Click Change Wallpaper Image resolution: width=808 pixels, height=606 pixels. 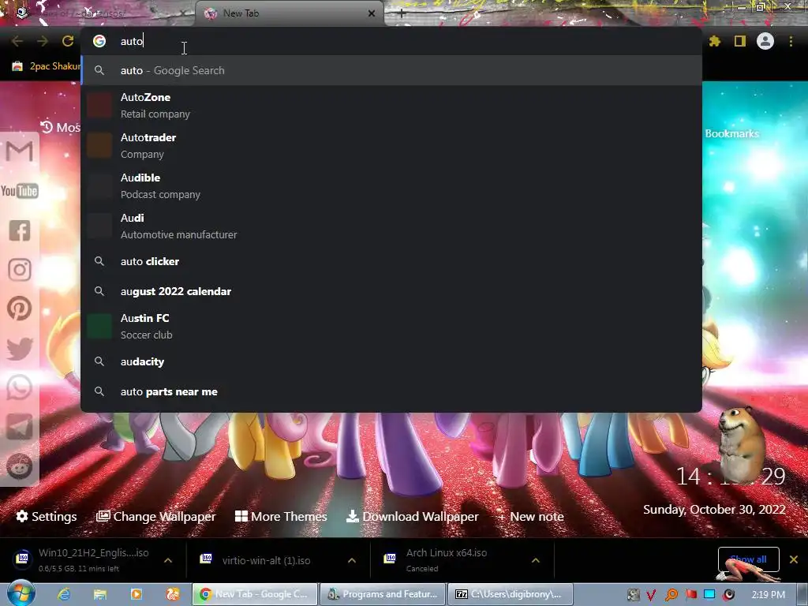coord(156,516)
